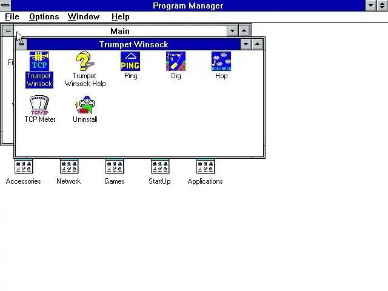Select the StartUp program group icon
Viewport: 388px width, 291px height.
click(160, 166)
